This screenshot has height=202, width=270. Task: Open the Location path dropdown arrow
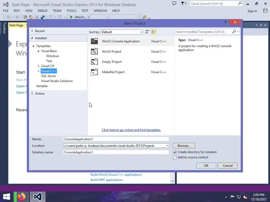[x=167, y=146]
